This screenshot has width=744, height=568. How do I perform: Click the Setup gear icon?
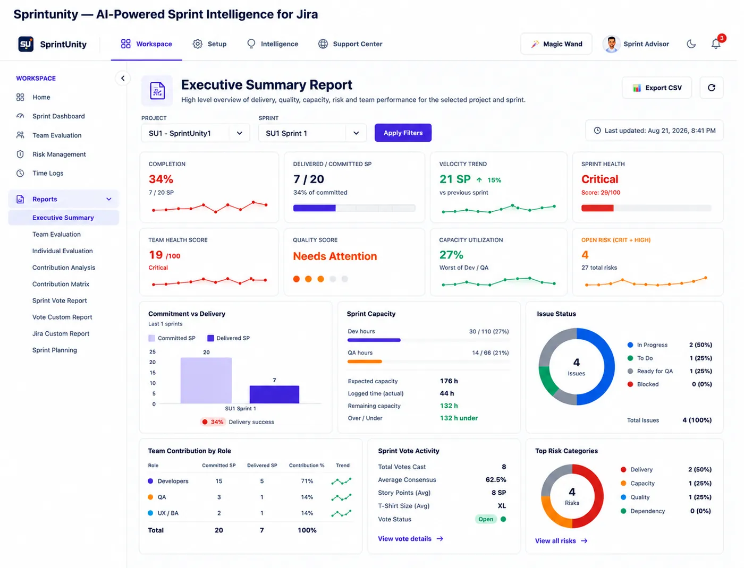[x=198, y=44]
